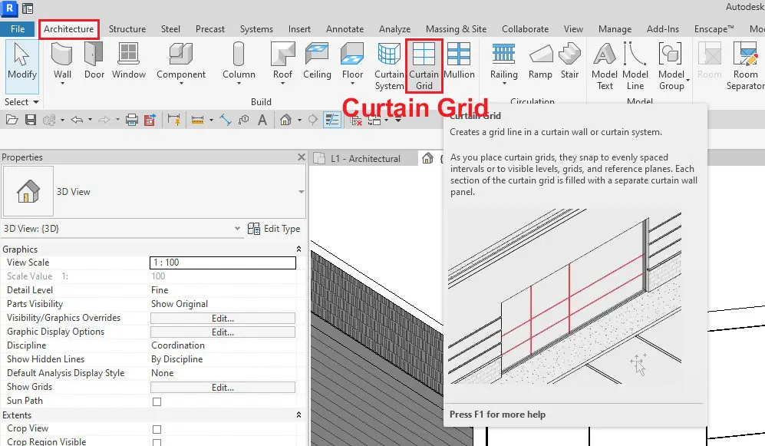765x446 pixels.
Task: Open the File menu
Action: 18,29
